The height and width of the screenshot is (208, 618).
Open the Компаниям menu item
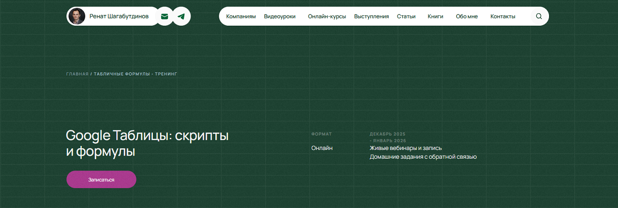241,16
